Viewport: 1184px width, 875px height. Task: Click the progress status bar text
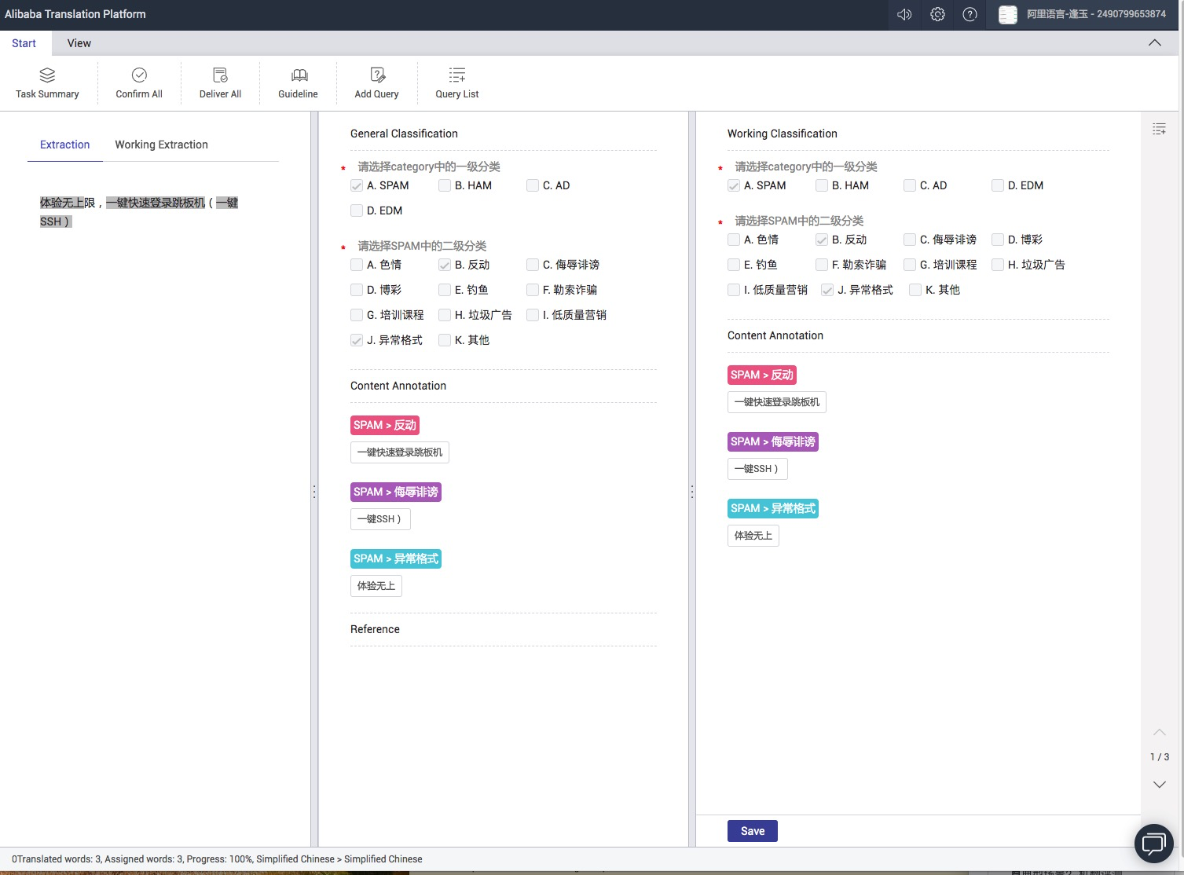click(217, 859)
